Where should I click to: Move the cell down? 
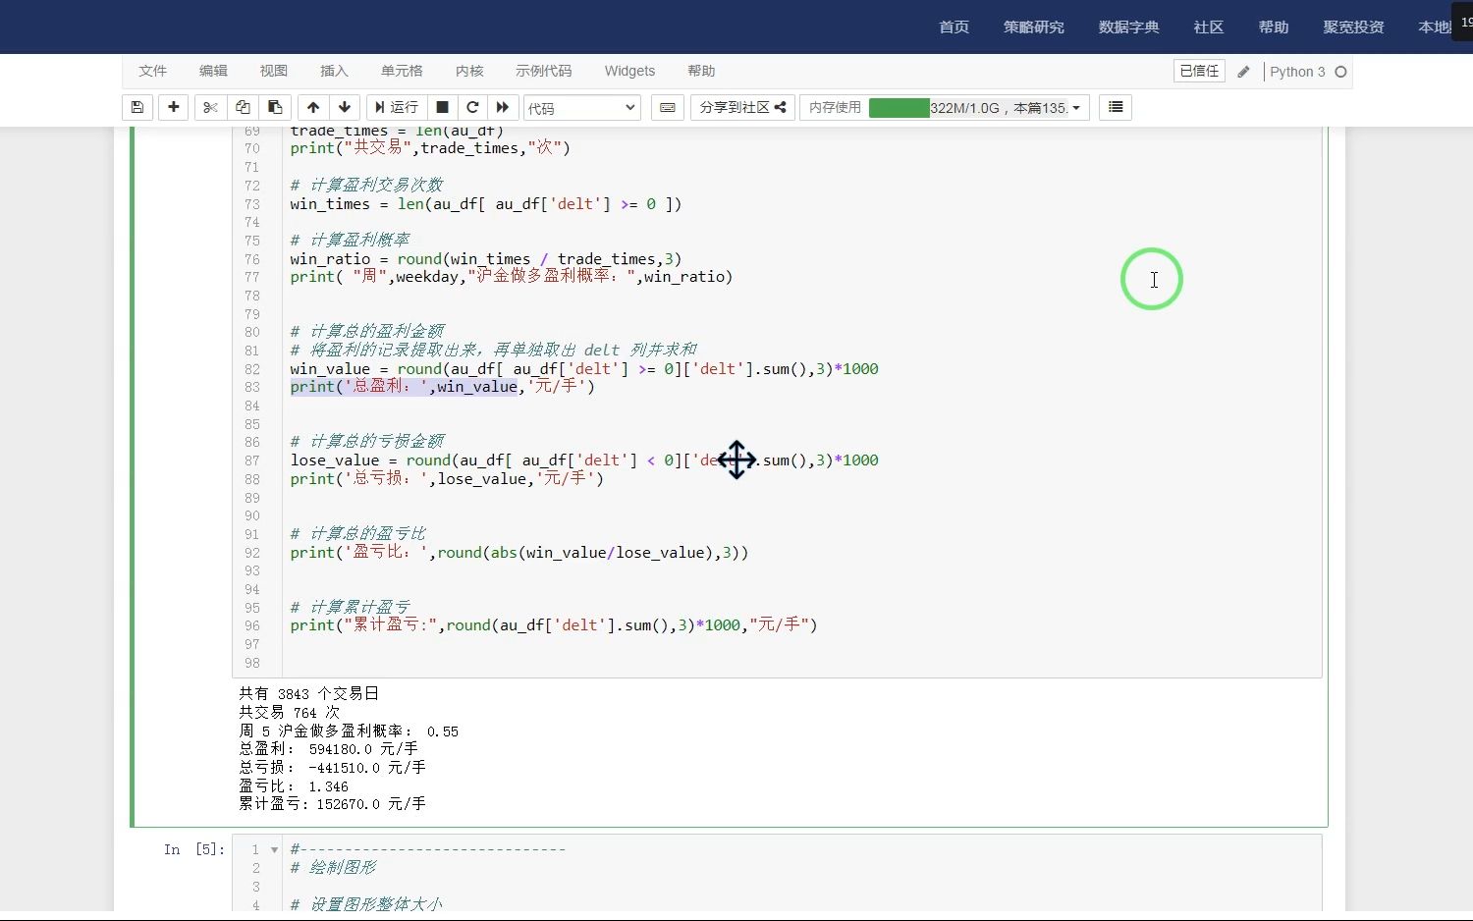coord(345,107)
